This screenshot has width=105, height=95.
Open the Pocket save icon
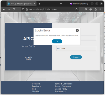(86, 9)
